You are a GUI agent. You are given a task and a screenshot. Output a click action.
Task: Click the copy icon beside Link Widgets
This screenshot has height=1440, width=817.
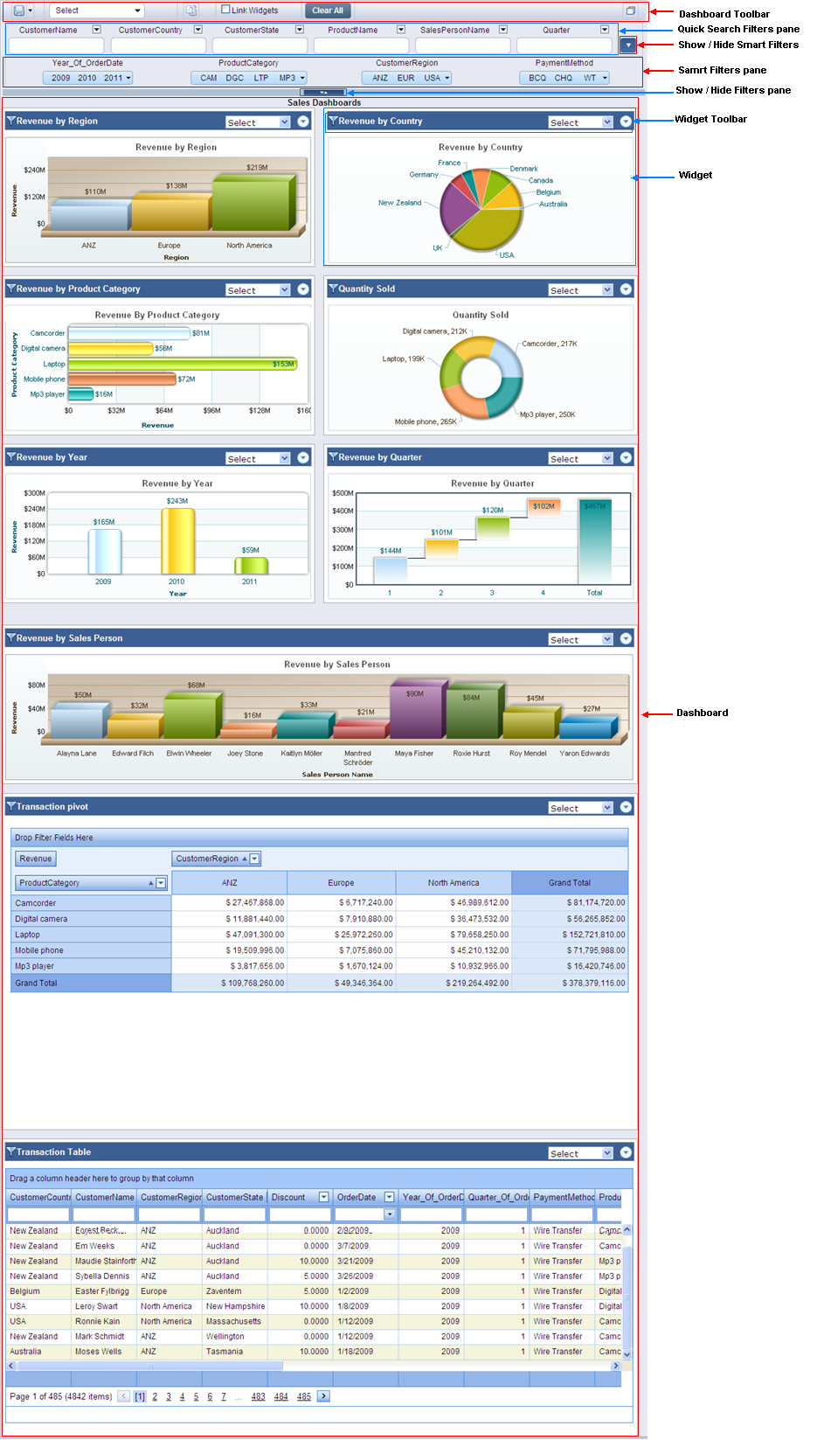[x=191, y=10]
